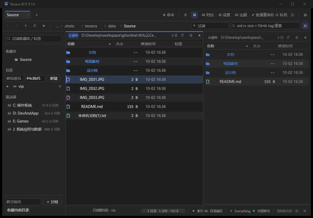Viewport: 313px width, 218px height.
Task: Refresh the 左窗格 left pane listing
Action: [x=182, y=35]
